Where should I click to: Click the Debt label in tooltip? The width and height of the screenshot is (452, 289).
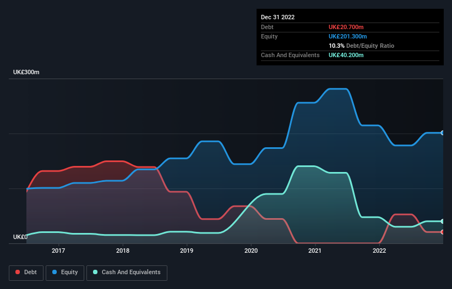tap(267, 27)
